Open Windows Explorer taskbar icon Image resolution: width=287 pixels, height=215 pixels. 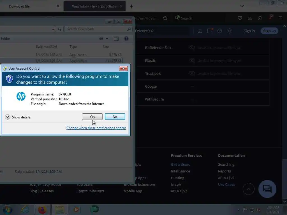pyautogui.click(x=59, y=210)
